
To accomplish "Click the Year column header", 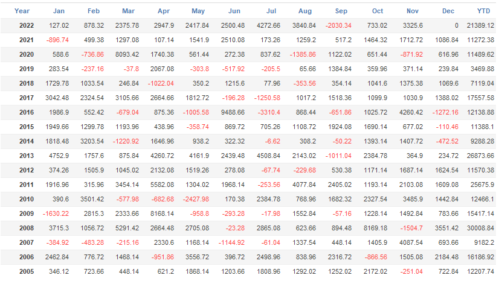I will [x=22, y=11].
